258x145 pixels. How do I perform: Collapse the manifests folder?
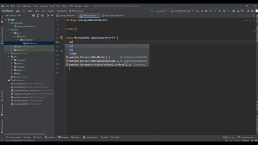point(9,23)
